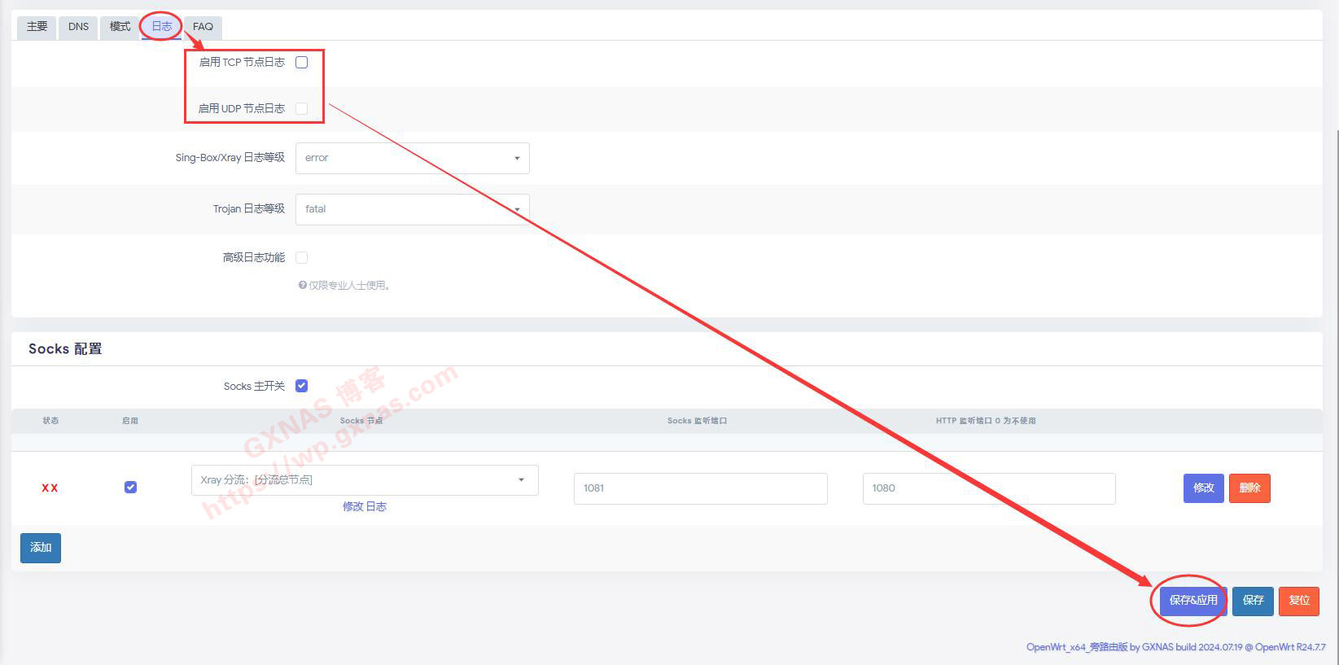Switch to the 主要 tab
This screenshot has width=1339, height=665.
point(37,27)
